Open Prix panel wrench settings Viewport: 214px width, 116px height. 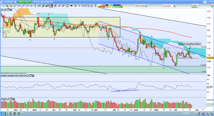pos(5,9)
